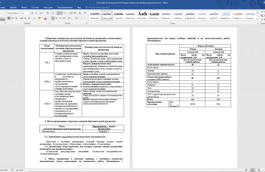Apply the Без интервала style

pyautogui.click(x=130, y=15)
